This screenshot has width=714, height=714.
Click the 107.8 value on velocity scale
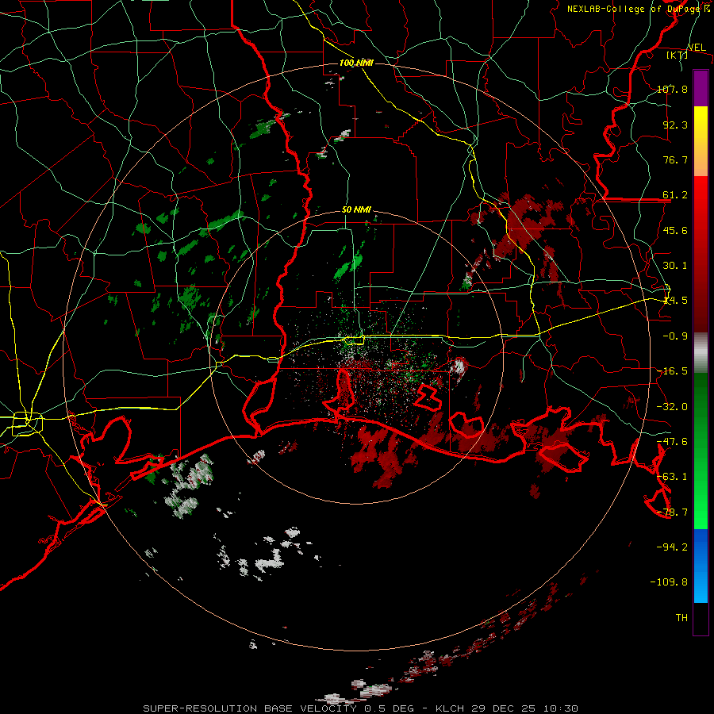pos(672,89)
